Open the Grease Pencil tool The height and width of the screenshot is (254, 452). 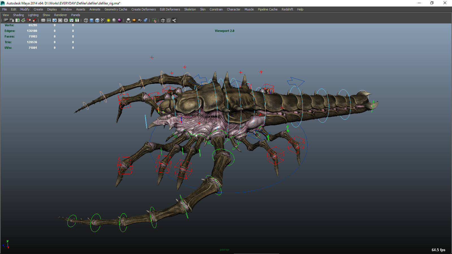[x=34, y=20]
